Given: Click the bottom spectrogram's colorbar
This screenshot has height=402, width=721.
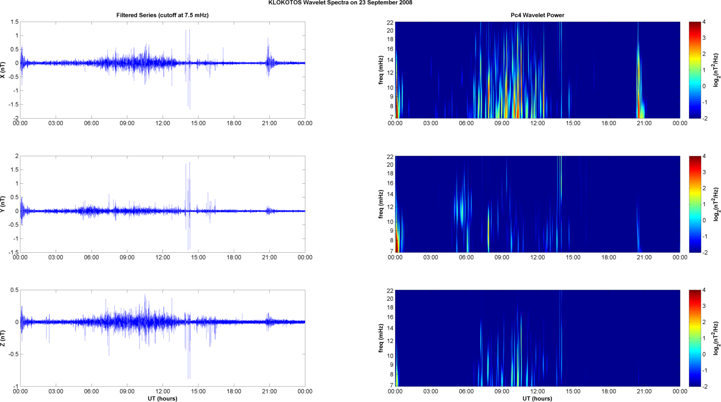Looking at the screenshot, I should pyautogui.click(x=695, y=338).
